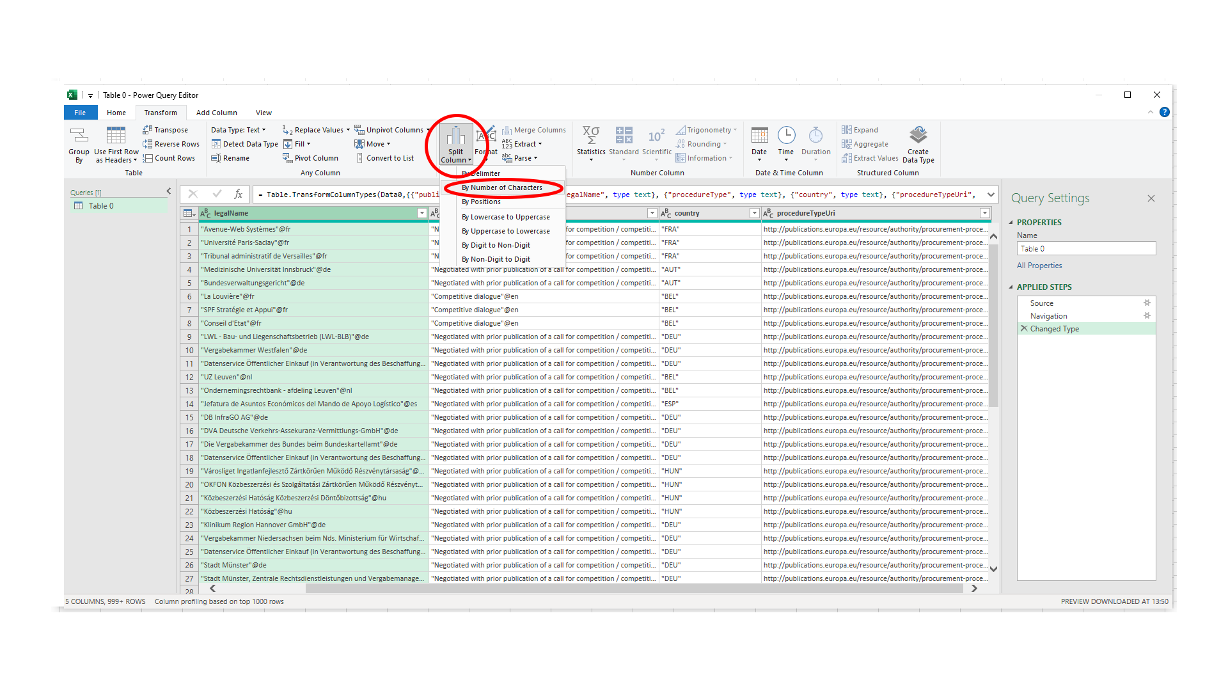Screen dimensions: 1228x691
Task: Click the All Properties link
Action: [1039, 265]
